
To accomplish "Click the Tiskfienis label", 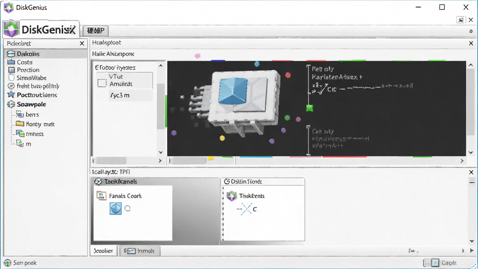I will click(x=252, y=196).
